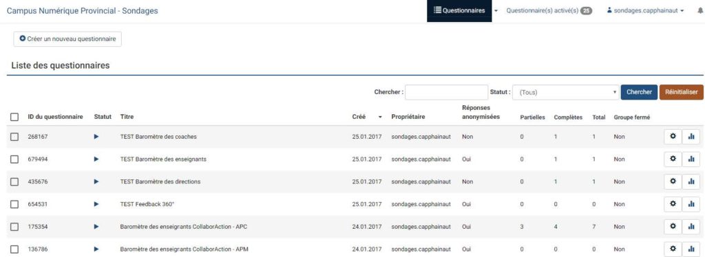
Task: Sort by the Complètes column header
Action: coord(568,117)
